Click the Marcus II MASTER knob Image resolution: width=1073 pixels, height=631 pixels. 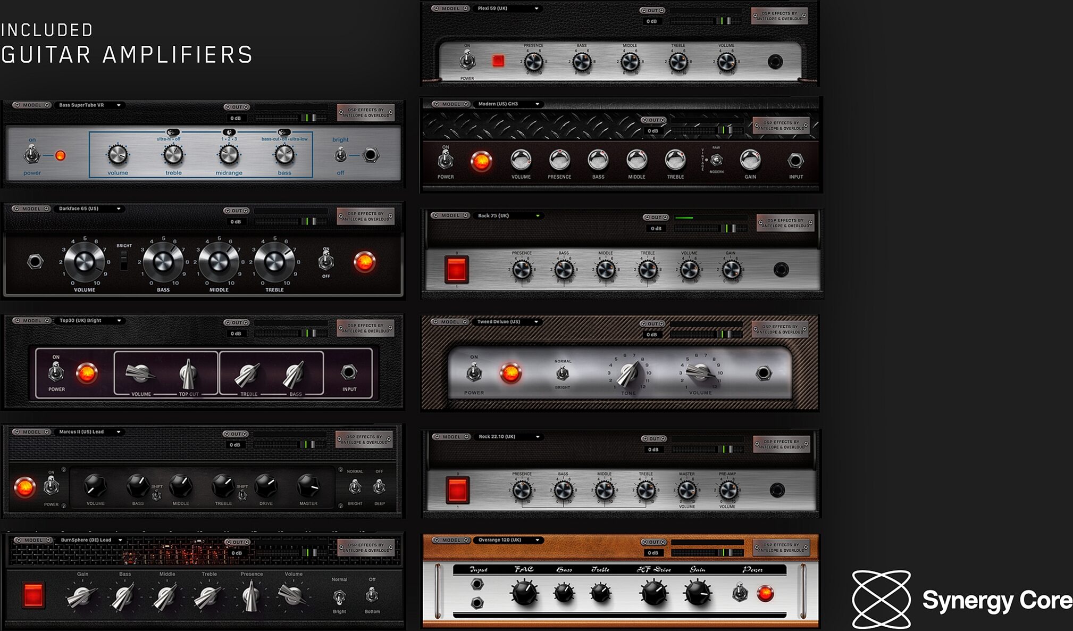pyautogui.click(x=308, y=485)
